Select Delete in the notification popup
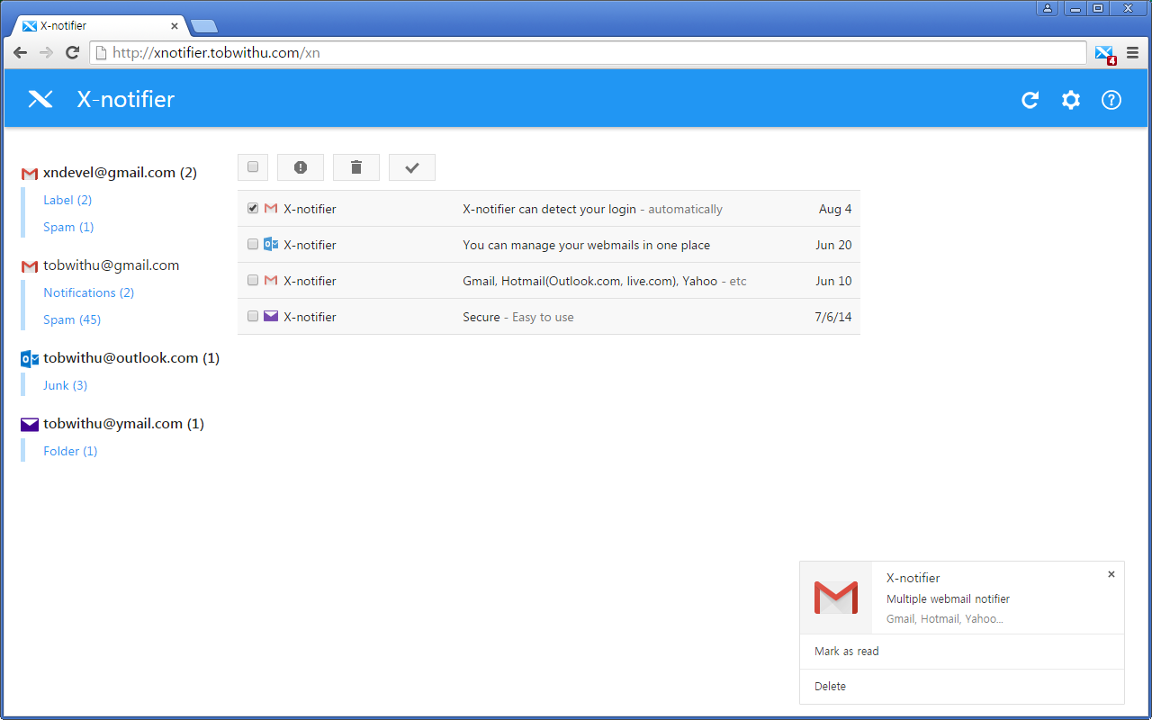The width and height of the screenshot is (1152, 720). point(830,686)
